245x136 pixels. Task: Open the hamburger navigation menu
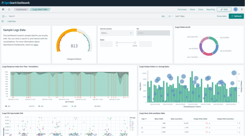point(3,9)
